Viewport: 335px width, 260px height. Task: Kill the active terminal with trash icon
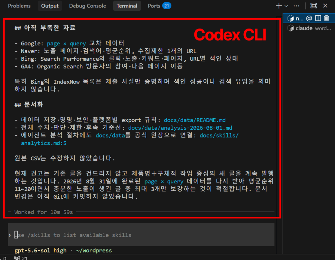pyautogui.click(x=326, y=18)
